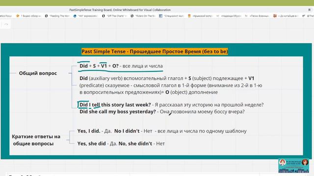Open the "Песни Военных" bookmark

[257, 16]
